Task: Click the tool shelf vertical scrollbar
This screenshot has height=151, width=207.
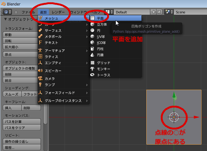Action: point(45,114)
